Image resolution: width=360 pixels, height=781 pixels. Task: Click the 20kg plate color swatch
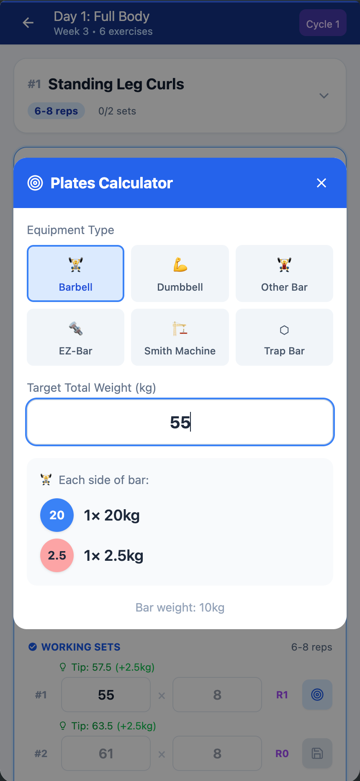pos(57,515)
